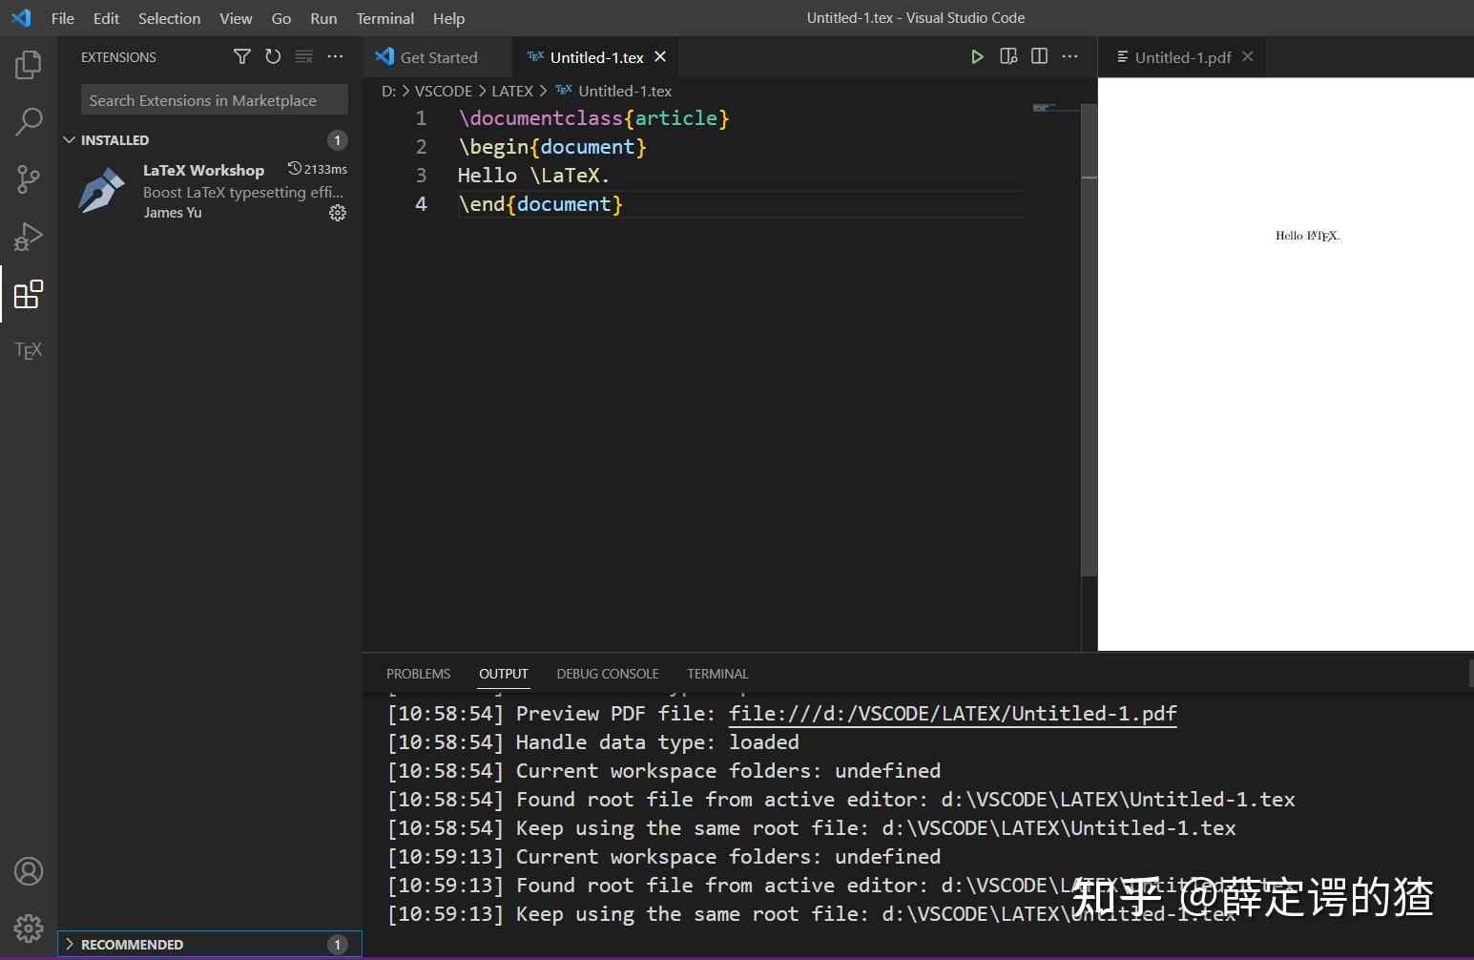Open the View menu
Viewport: 1474px width, 960px height.
[x=236, y=18]
